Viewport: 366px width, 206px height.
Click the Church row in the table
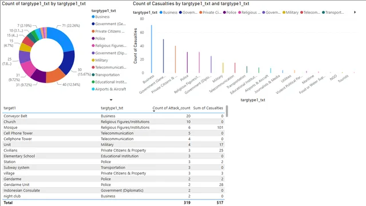[113, 122]
